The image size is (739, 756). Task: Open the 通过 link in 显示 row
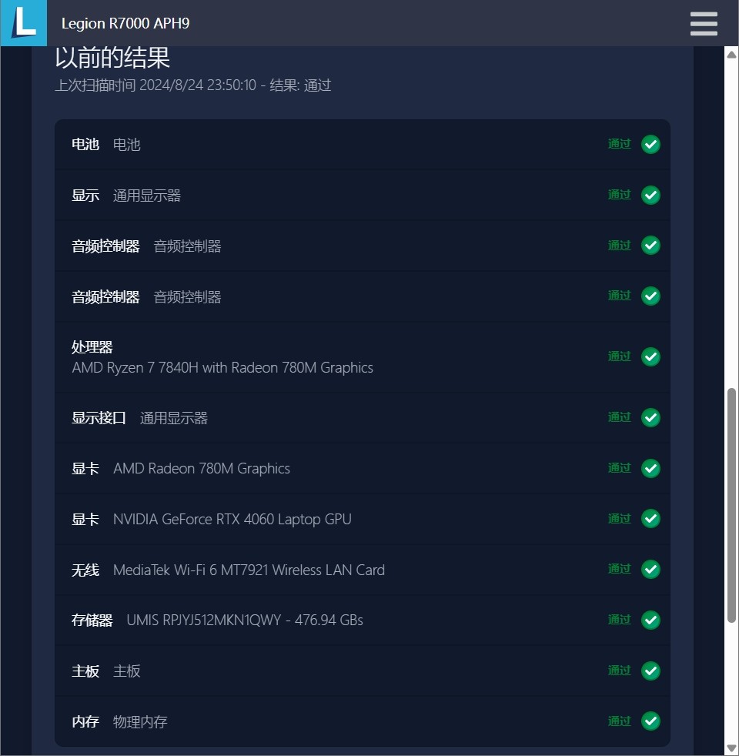(x=619, y=194)
